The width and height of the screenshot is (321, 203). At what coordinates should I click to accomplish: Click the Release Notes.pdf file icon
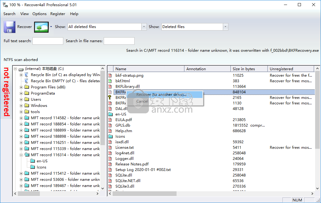click(110, 164)
